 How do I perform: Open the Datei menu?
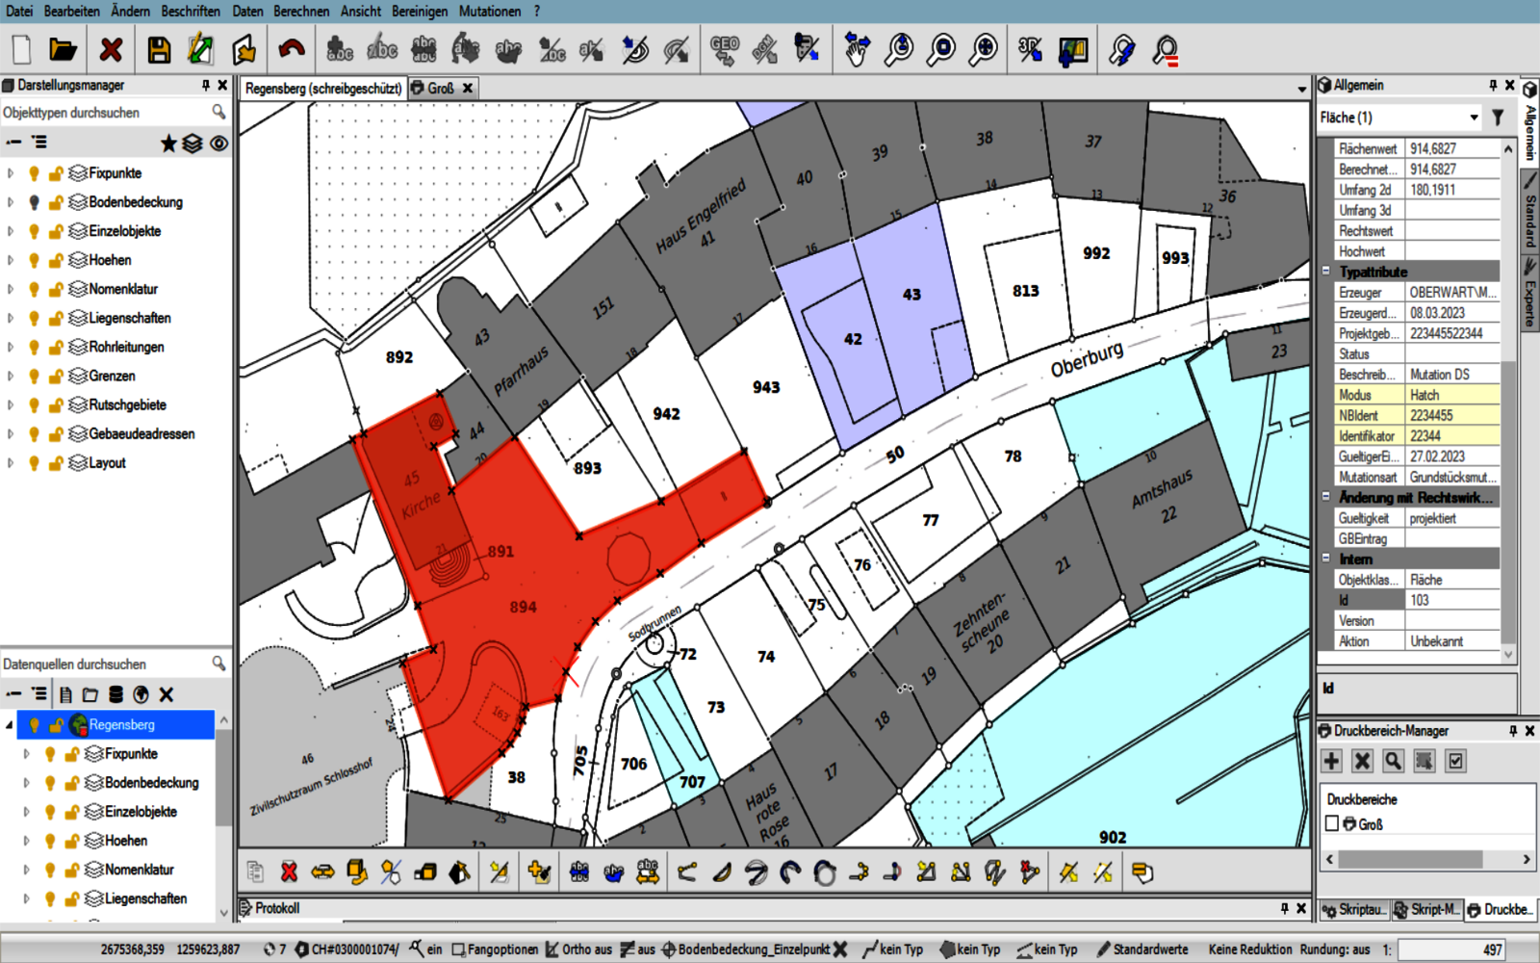(18, 11)
